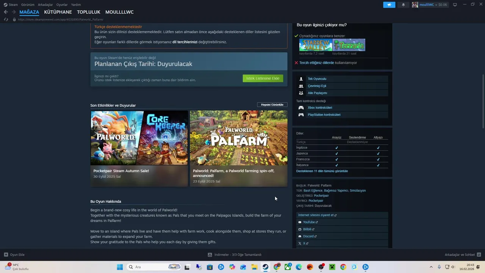Open Arkadaşlar ve Sohbet chat icon

point(479,255)
